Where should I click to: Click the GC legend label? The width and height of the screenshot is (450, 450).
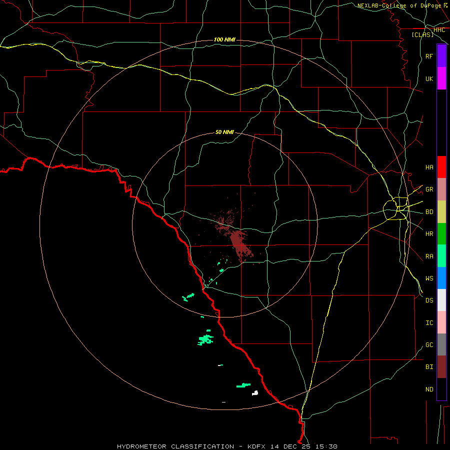click(x=429, y=345)
